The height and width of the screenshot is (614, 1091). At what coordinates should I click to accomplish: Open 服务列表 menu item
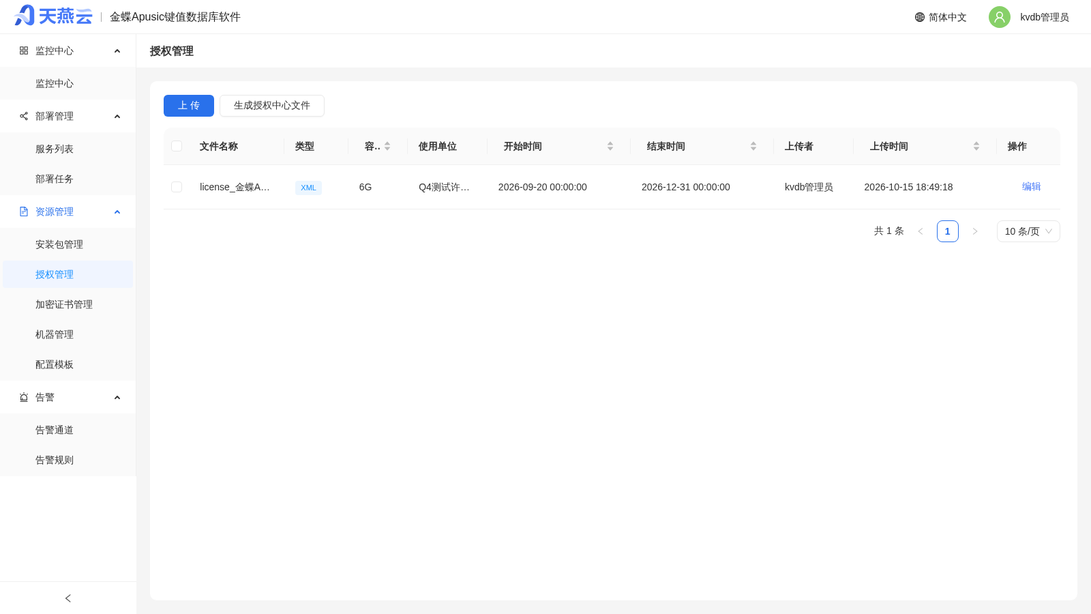click(x=68, y=149)
